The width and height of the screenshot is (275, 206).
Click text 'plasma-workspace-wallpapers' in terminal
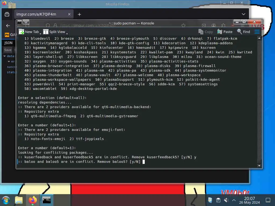point(62,79)
